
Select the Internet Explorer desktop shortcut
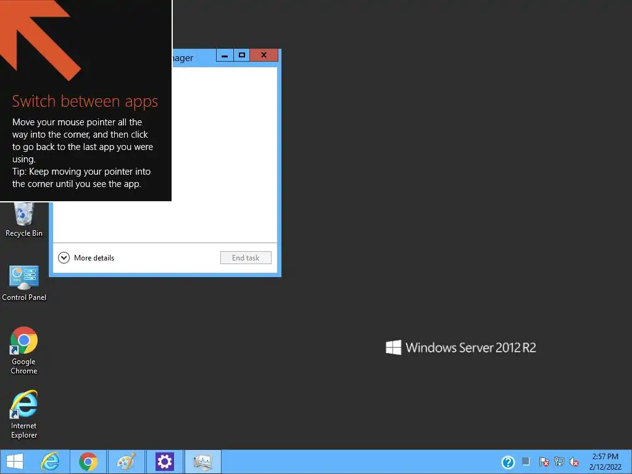click(24, 414)
